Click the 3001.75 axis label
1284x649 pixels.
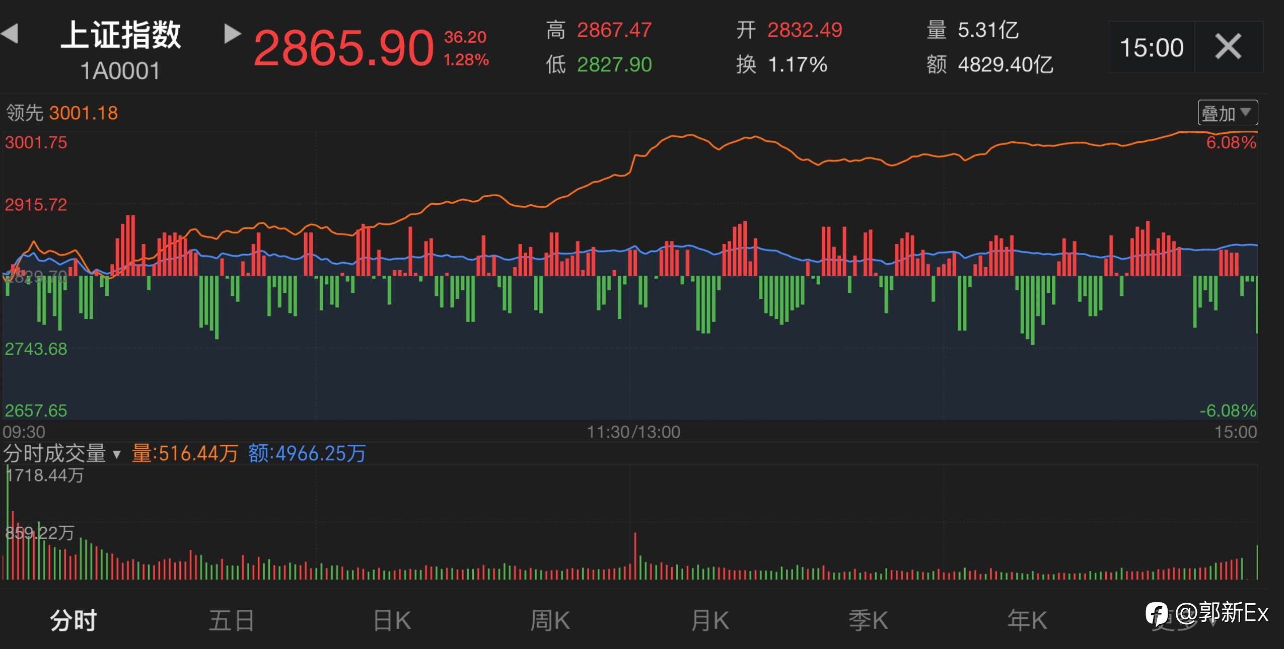point(36,142)
